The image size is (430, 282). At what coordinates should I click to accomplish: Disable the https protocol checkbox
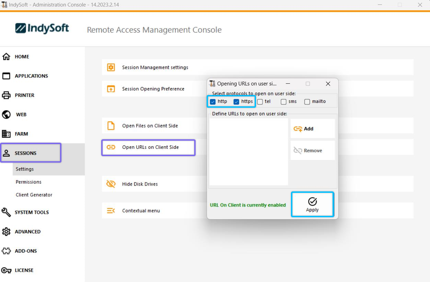coord(236,102)
